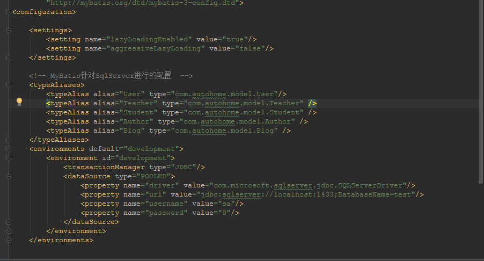Collapse the settings block fold marker

click(x=9, y=30)
